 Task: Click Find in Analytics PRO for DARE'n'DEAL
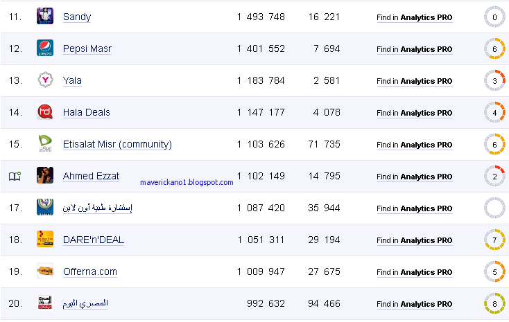pyautogui.click(x=415, y=240)
